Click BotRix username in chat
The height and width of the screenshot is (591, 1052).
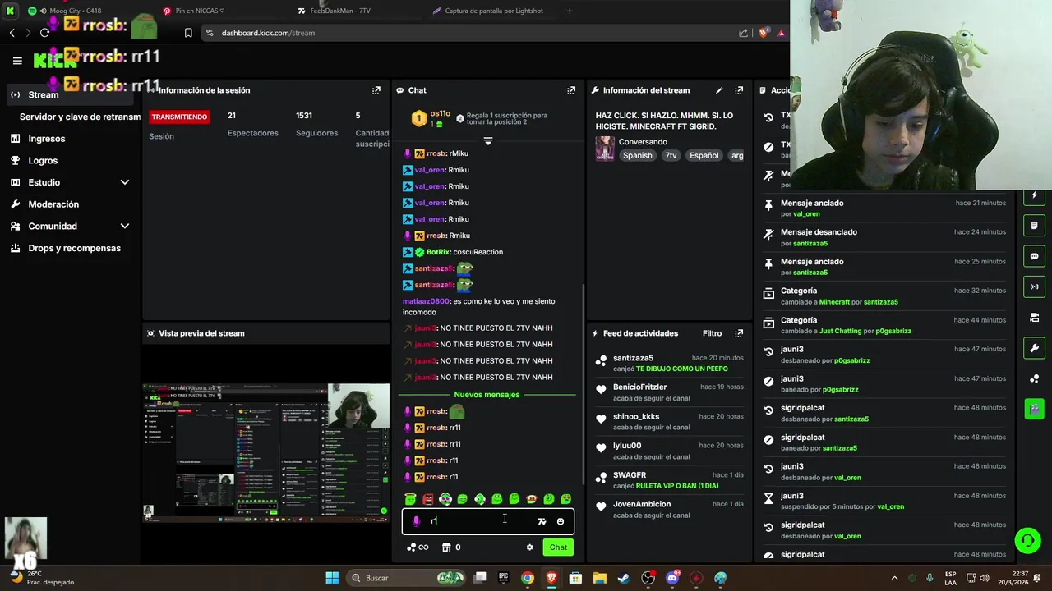(x=437, y=252)
